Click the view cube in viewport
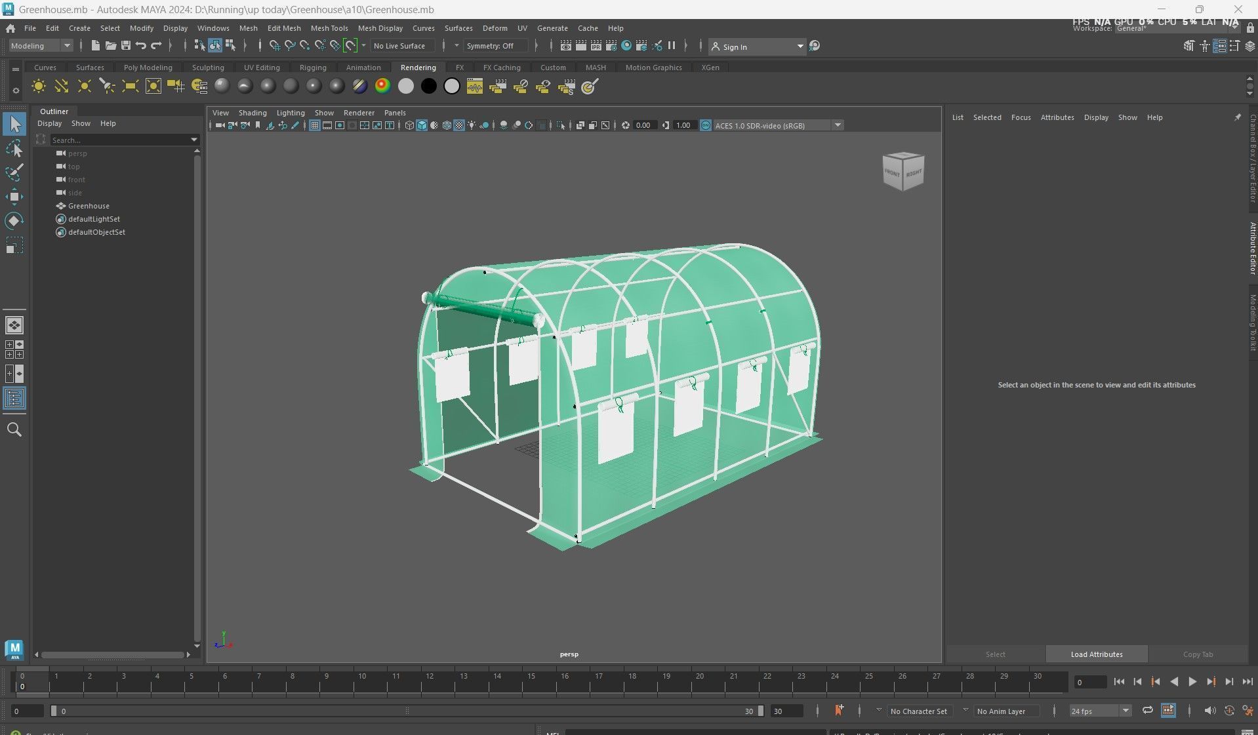 [x=903, y=171]
